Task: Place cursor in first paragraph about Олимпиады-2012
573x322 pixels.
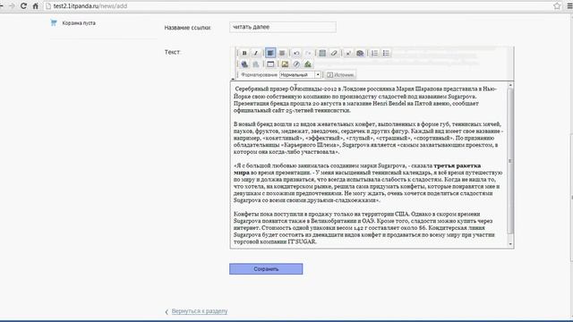Action: coord(364,99)
